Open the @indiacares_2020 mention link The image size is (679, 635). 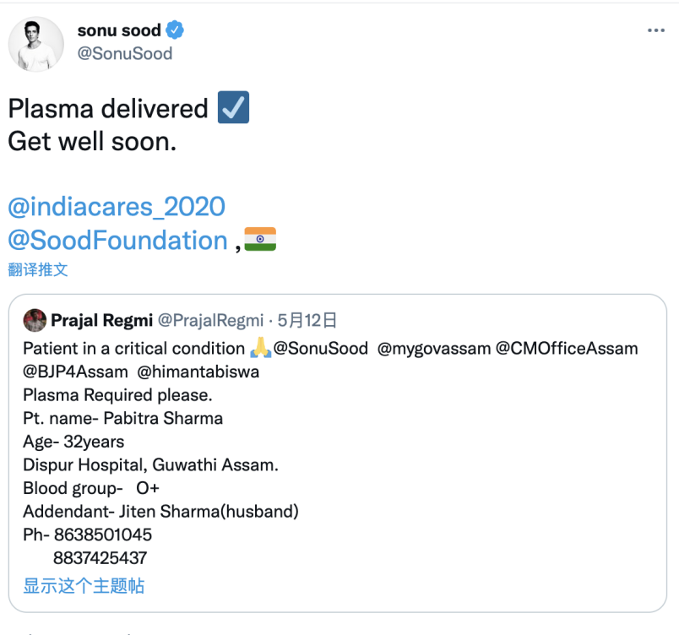116,206
